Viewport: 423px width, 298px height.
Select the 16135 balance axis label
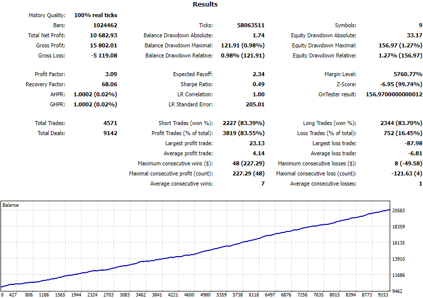[398, 243]
